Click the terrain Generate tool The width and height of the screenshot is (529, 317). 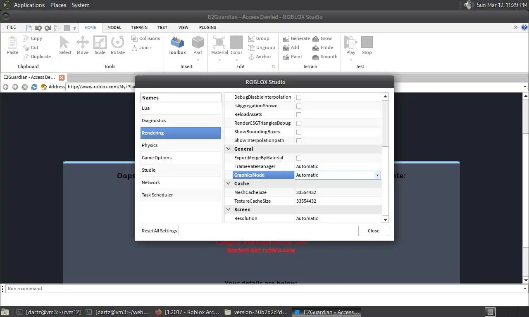point(296,38)
